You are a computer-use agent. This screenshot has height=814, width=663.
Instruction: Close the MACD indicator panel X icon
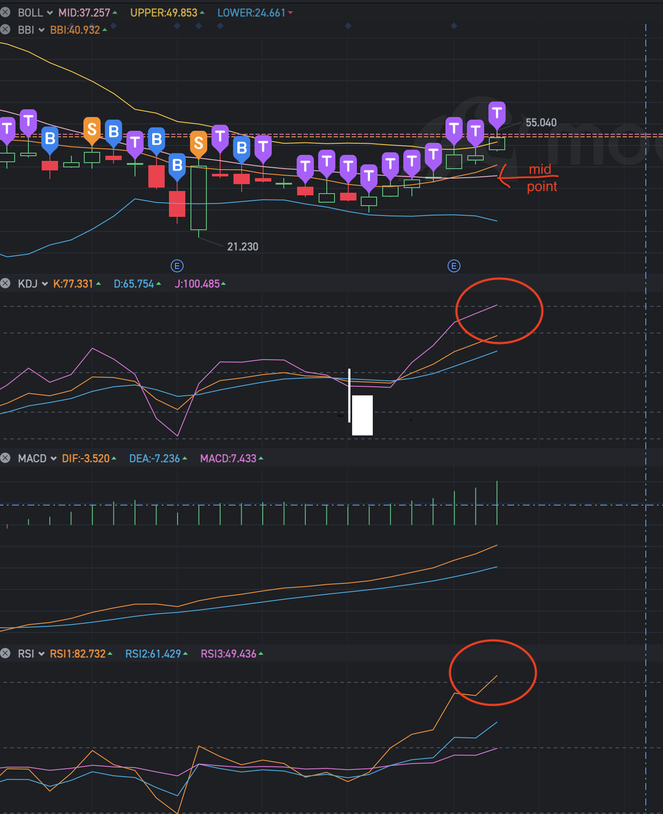(5, 458)
